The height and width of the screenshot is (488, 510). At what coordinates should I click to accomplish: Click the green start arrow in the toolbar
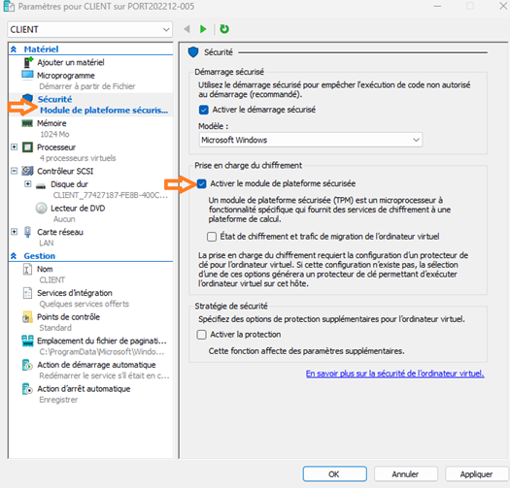[203, 29]
